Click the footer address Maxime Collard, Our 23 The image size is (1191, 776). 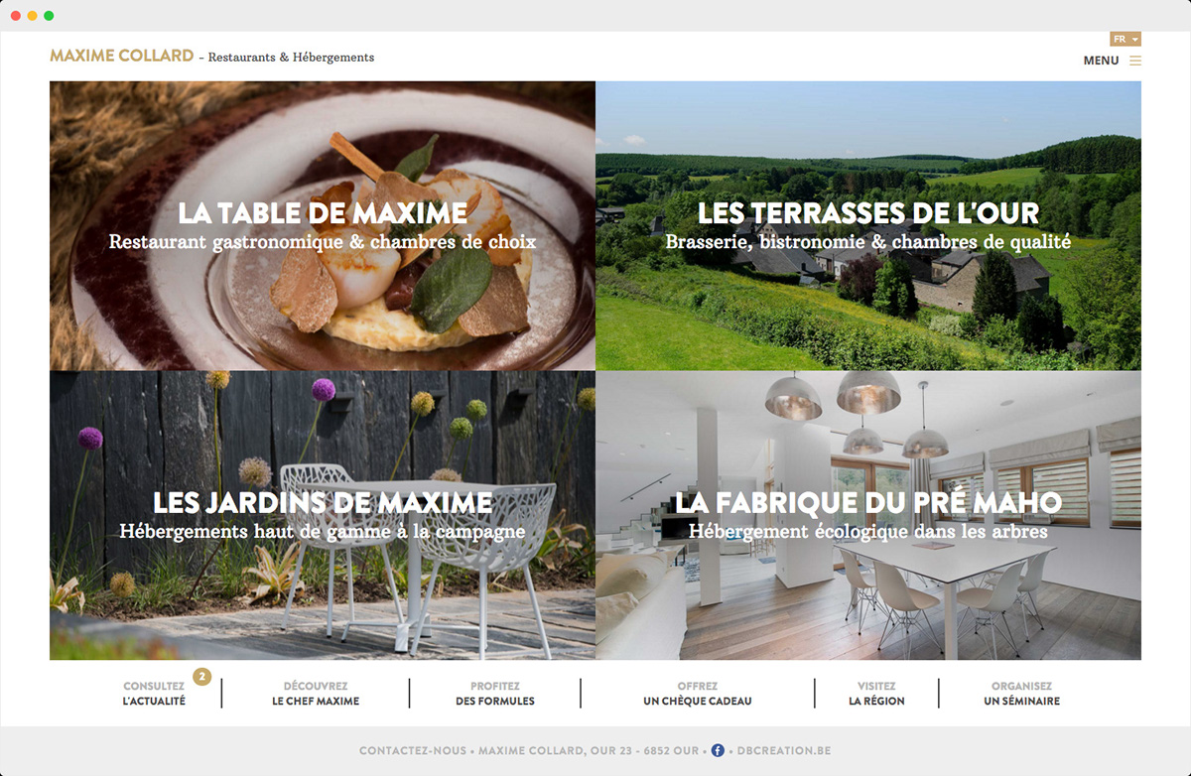pyautogui.click(x=589, y=751)
